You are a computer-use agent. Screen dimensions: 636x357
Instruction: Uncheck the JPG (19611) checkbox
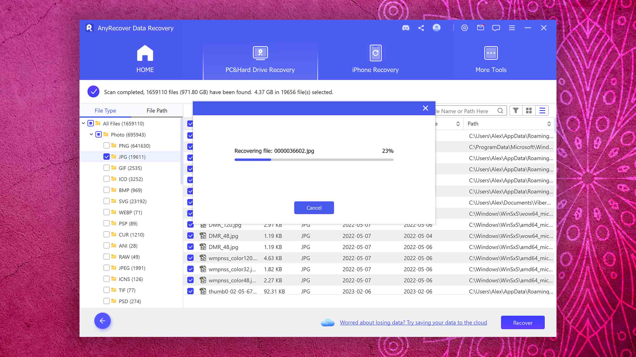pos(107,157)
